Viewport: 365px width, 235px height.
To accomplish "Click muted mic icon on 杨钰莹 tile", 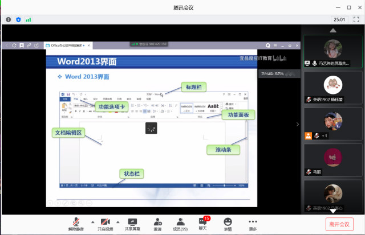I will [x=309, y=100].
